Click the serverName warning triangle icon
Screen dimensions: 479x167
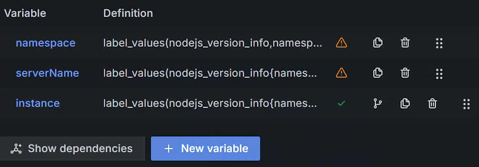click(341, 73)
